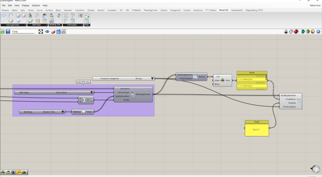
Task: Open the Display menu
Action: pos(25,6)
